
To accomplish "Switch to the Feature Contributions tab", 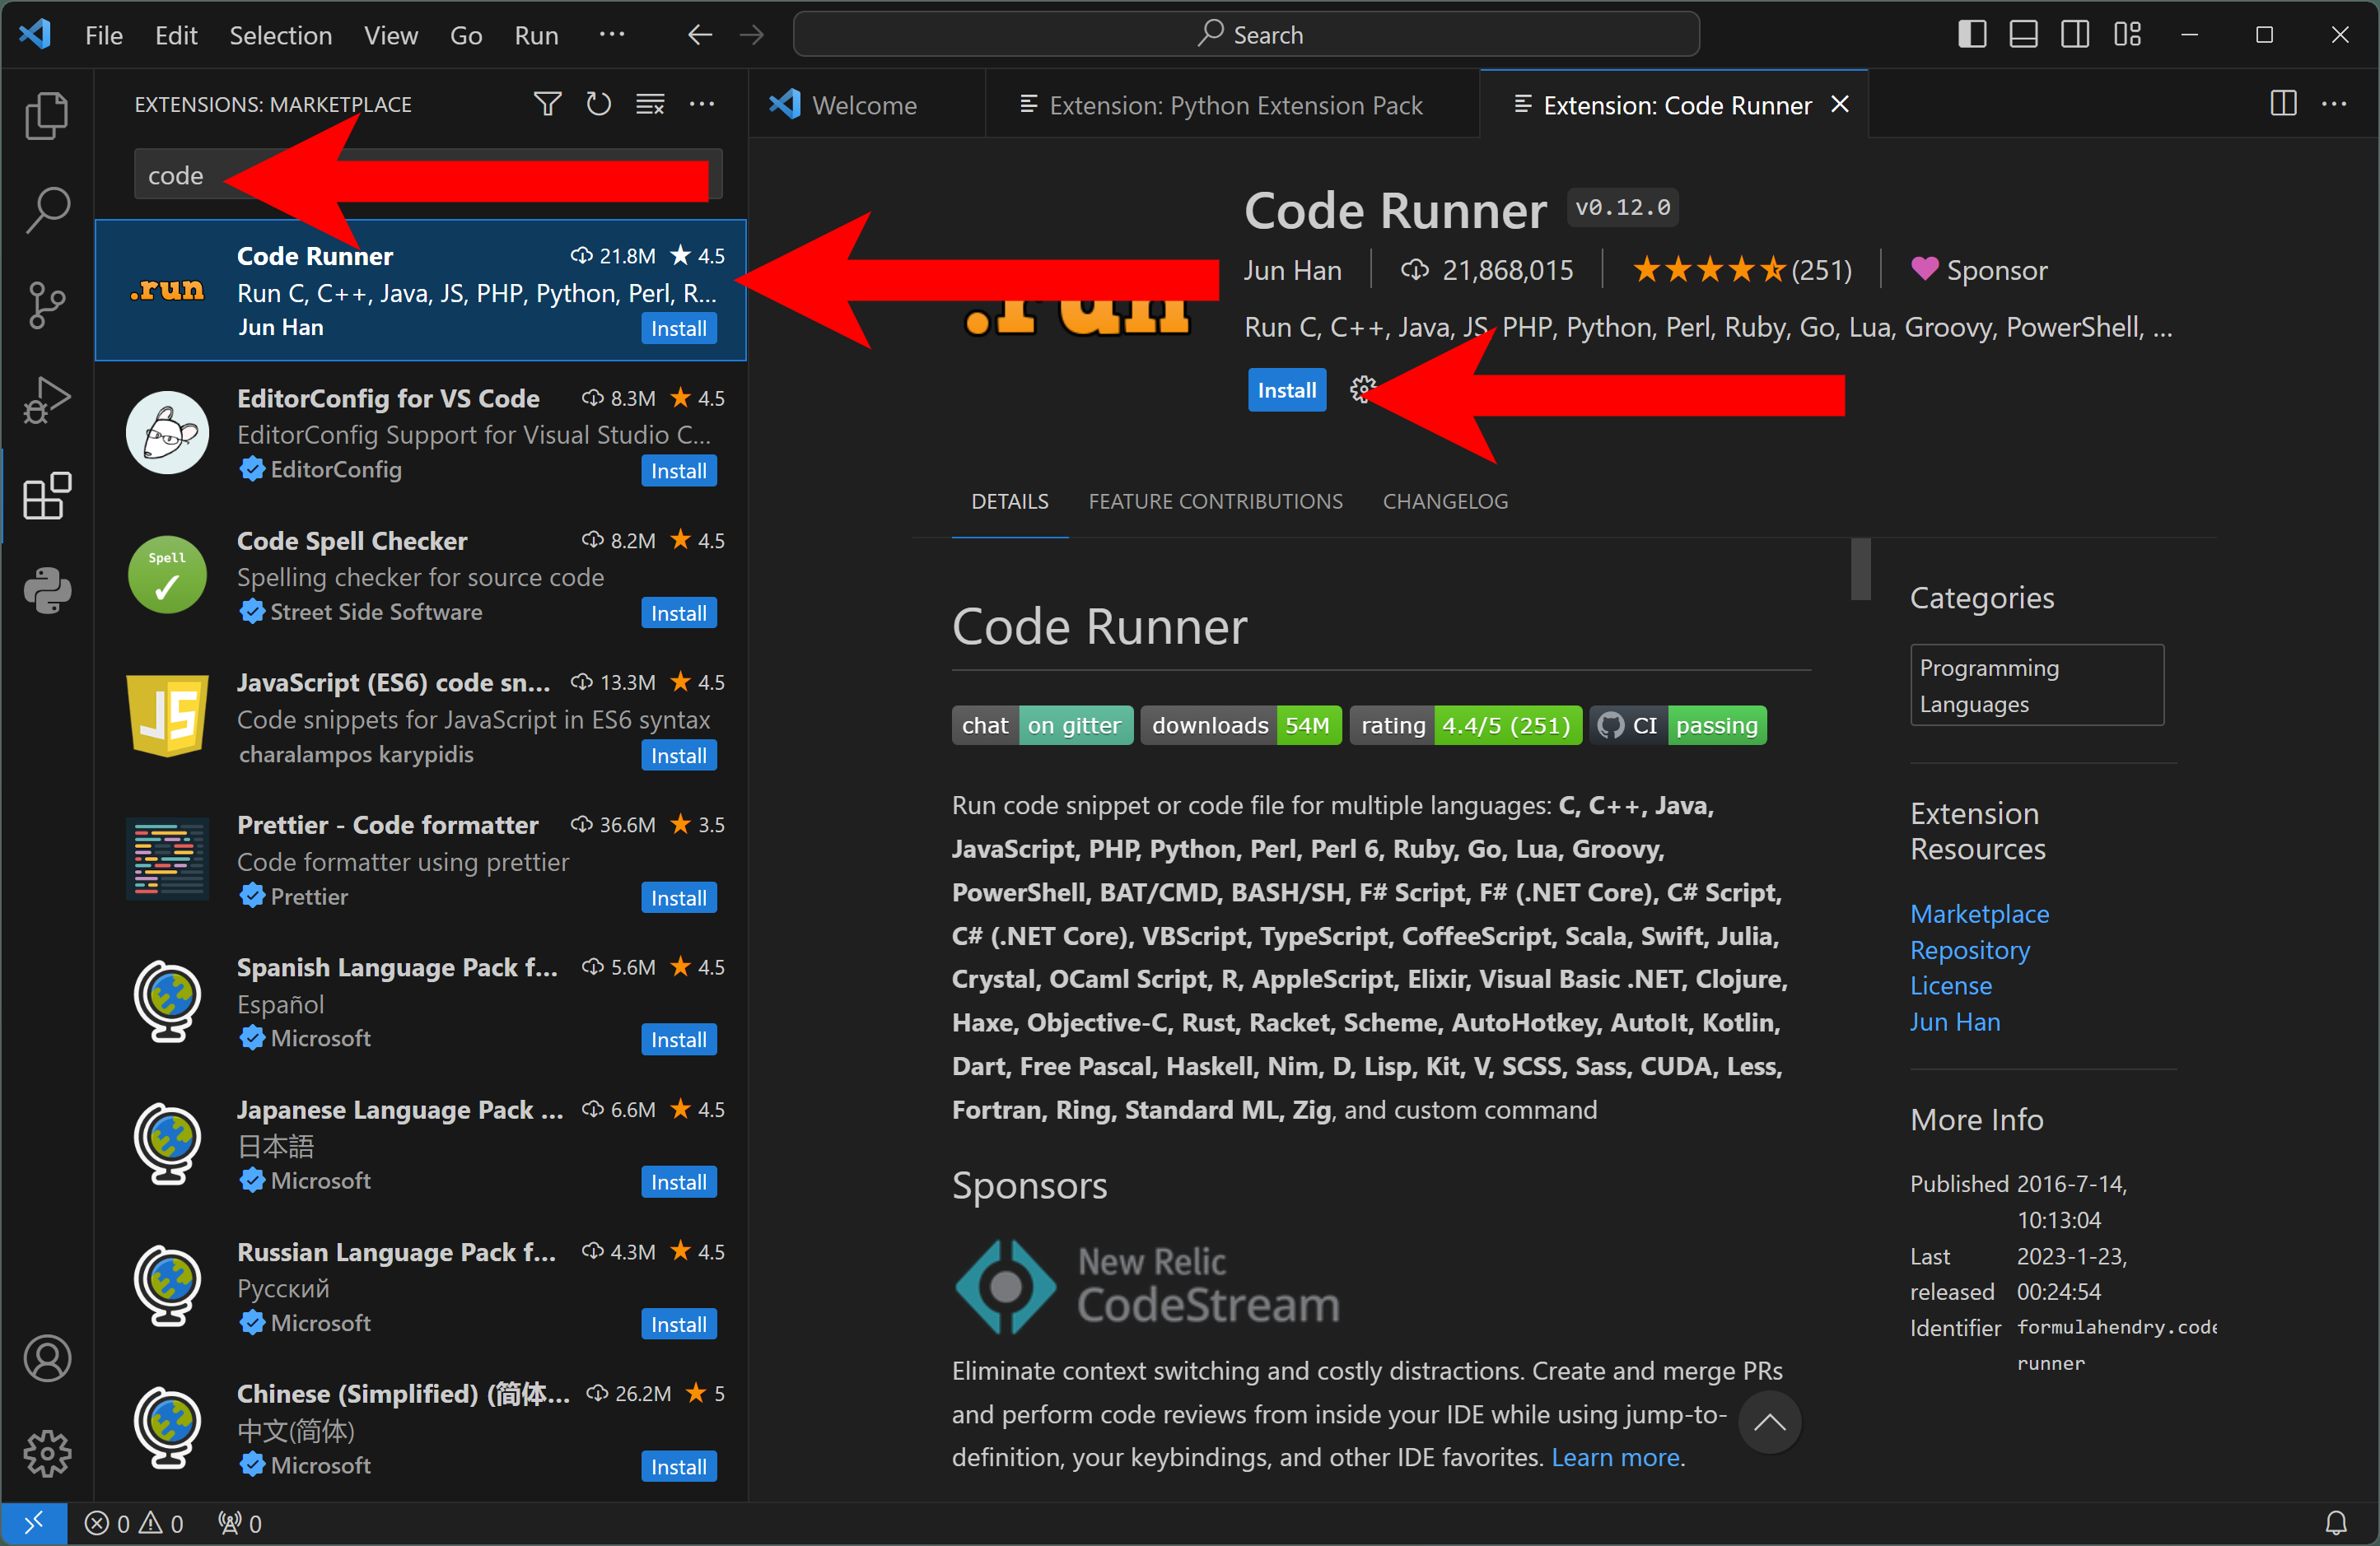I will pyautogui.click(x=1215, y=501).
